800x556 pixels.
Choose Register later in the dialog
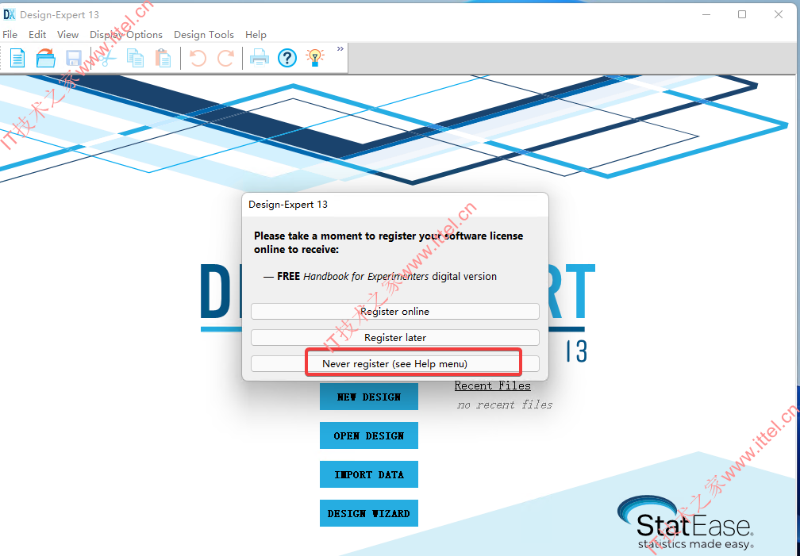395,337
